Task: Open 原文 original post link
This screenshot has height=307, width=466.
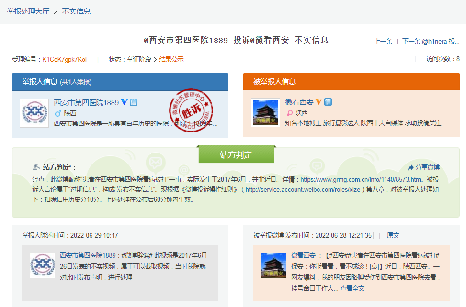Action: (393, 236)
